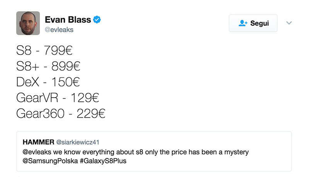
Task: Click the "S8 - 799€" tweet line
Action: 44,51
